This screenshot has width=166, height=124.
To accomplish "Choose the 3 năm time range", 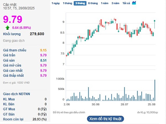I will tap(115, 3).
